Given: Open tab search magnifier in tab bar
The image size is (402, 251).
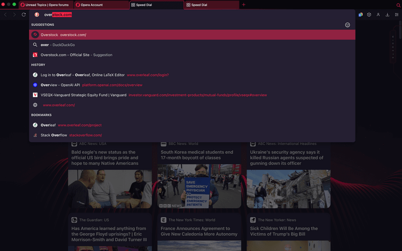Looking at the screenshot, I should [398, 5].
